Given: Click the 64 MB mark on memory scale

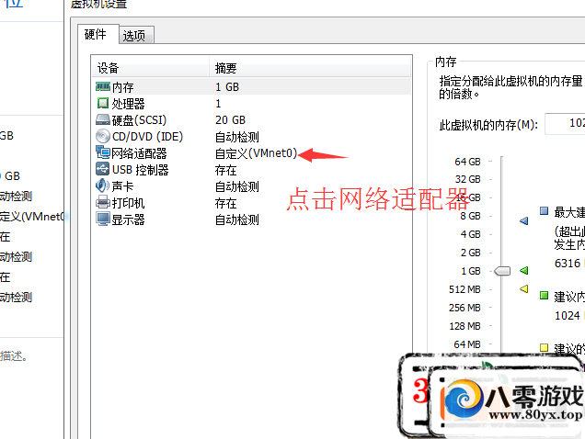Looking at the screenshot, I should [x=466, y=344].
